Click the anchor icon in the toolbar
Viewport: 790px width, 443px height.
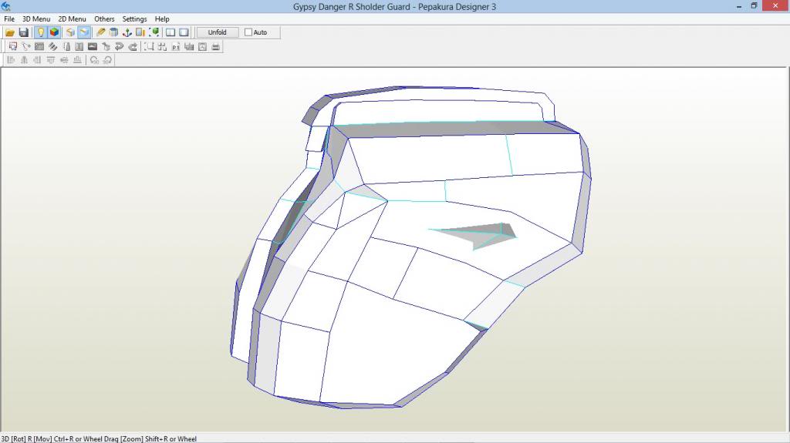[127, 32]
